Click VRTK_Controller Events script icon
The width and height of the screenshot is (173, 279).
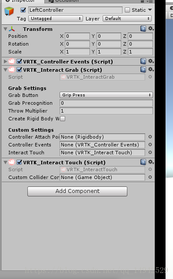(12, 62)
